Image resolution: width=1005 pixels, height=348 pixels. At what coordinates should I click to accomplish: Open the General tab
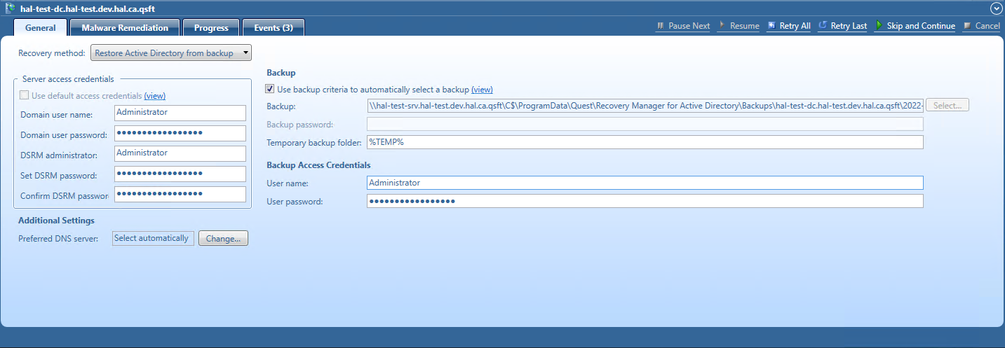41,27
